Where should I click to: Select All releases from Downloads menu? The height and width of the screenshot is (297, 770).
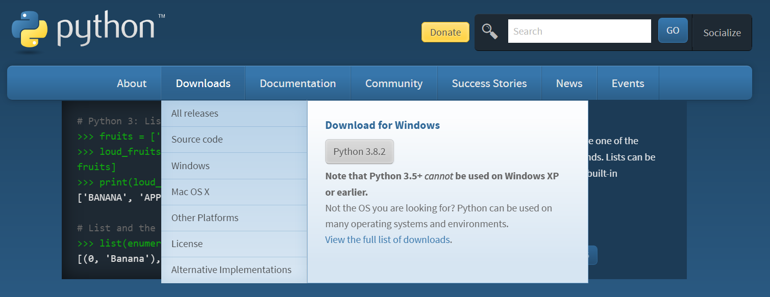coord(195,114)
